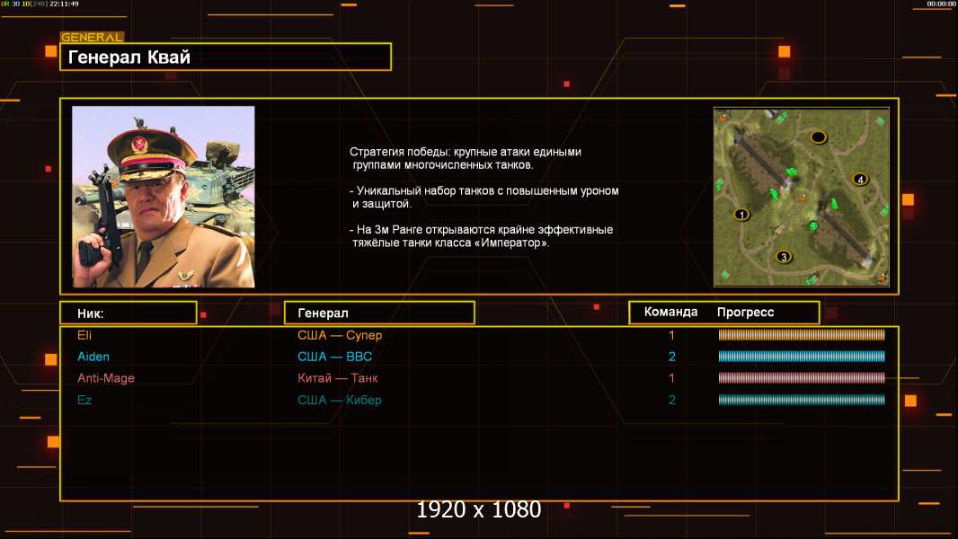This screenshot has width=958, height=539.
Task: Select player nickname Aiden
Action: pos(93,357)
